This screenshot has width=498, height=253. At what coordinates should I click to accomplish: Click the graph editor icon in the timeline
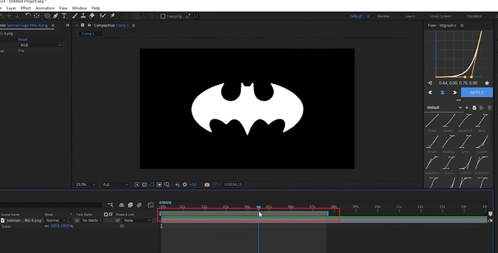[x=151, y=205]
